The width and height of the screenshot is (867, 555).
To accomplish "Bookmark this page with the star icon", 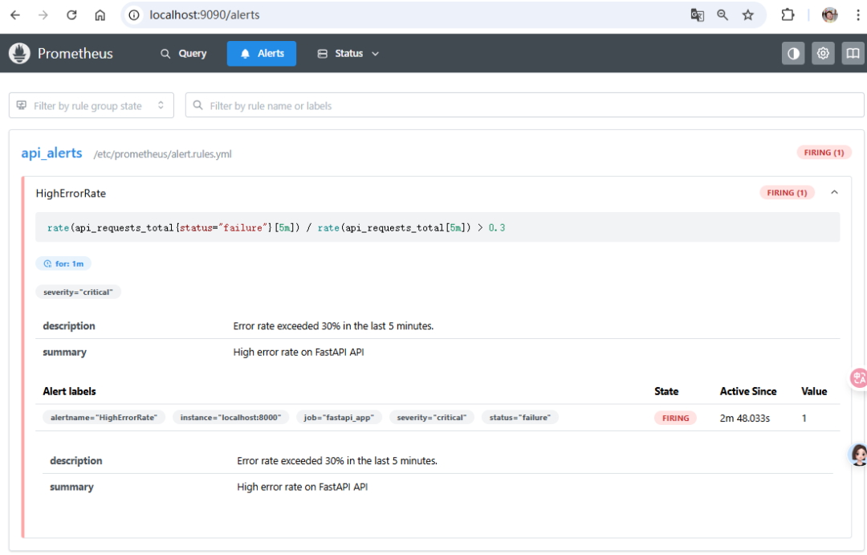I will (748, 15).
